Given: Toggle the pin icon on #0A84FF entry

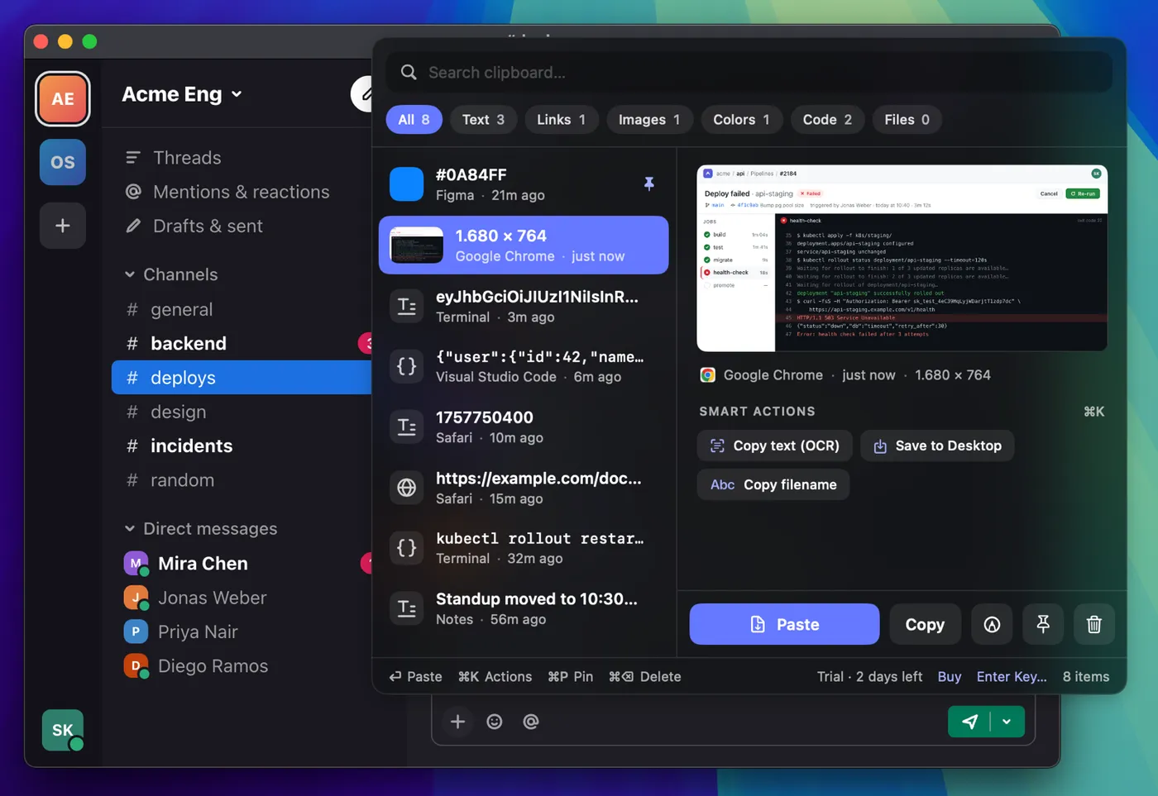Looking at the screenshot, I should [x=649, y=184].
